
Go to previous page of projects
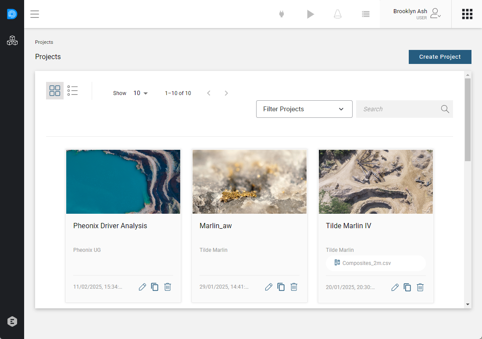click(x=209, y=93)
